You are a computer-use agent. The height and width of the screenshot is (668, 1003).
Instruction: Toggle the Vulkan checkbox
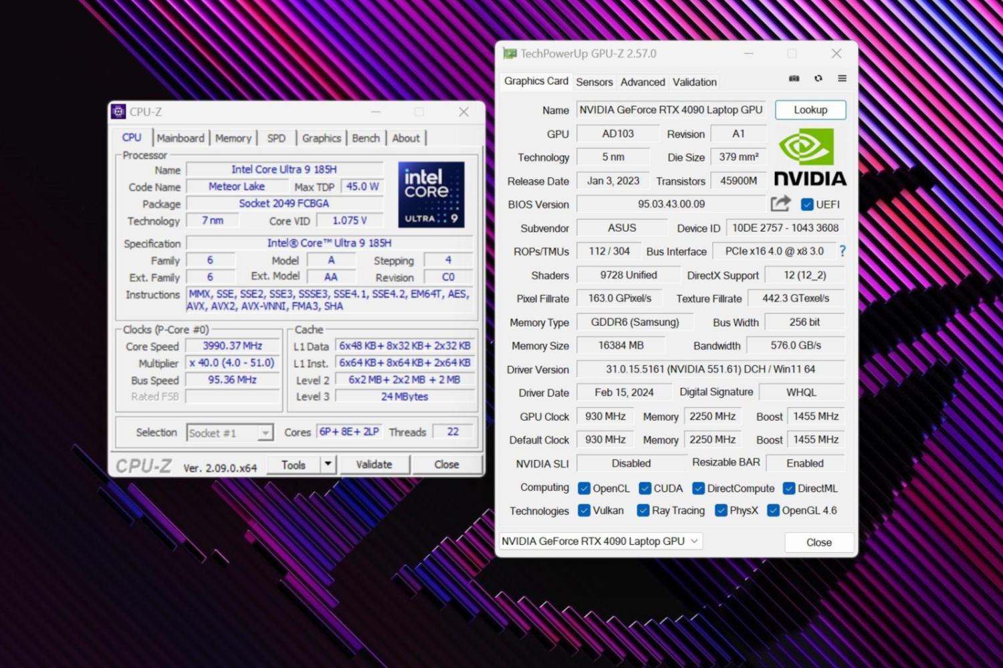[584, 510]
